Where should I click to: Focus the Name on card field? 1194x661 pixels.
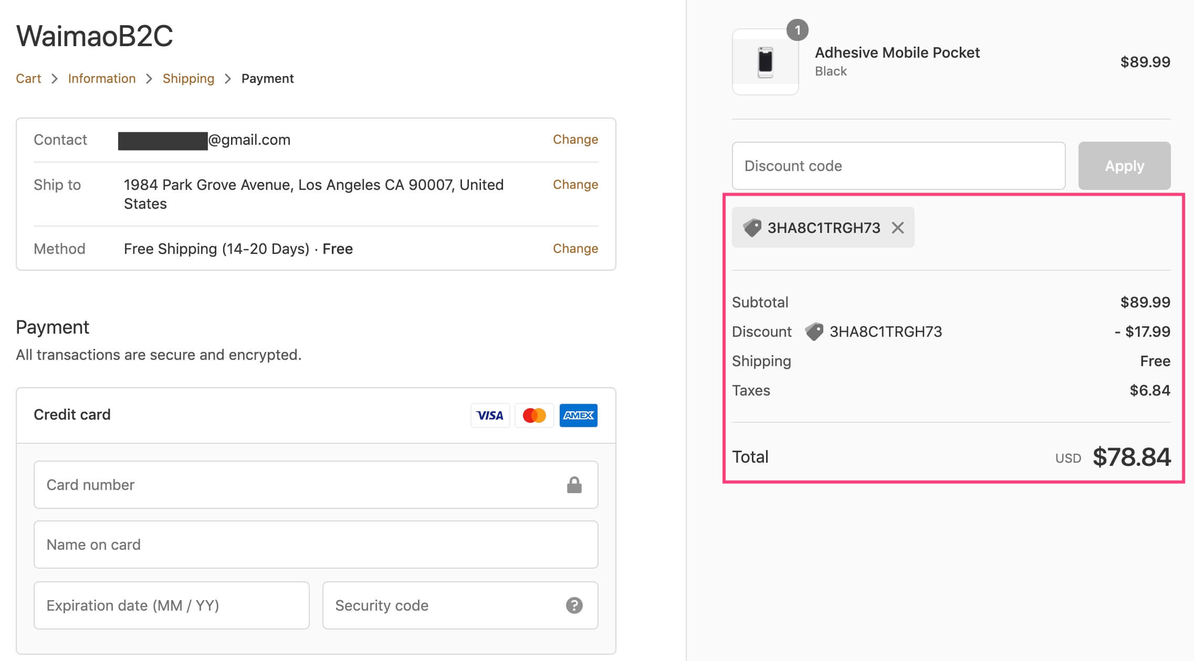(316, 545)
